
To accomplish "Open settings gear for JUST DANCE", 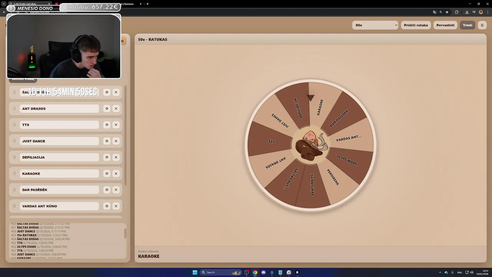I will pos(107,141).
